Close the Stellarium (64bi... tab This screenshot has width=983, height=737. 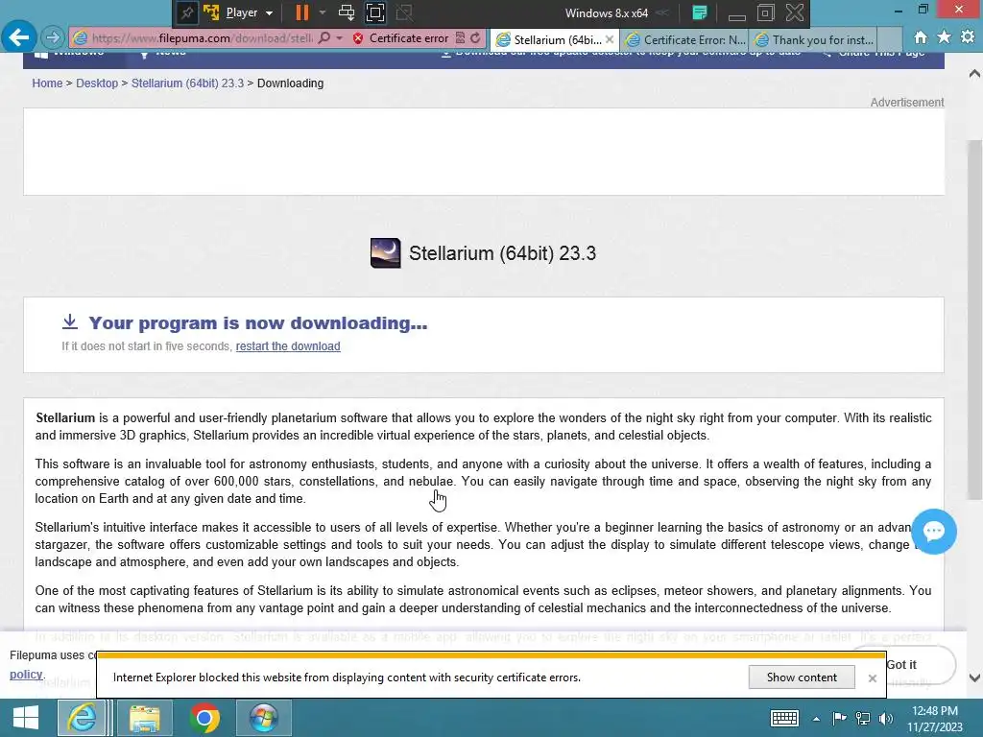(610, 39)
